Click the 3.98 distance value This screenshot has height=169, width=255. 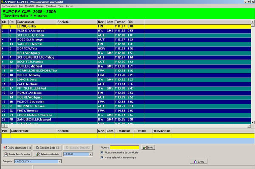pyautogui.click(x=130, y=119)
